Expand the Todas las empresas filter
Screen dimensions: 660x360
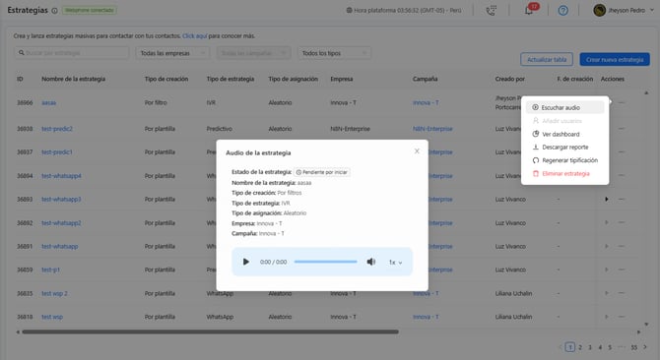pyautogui.click(x=172, y=53)
